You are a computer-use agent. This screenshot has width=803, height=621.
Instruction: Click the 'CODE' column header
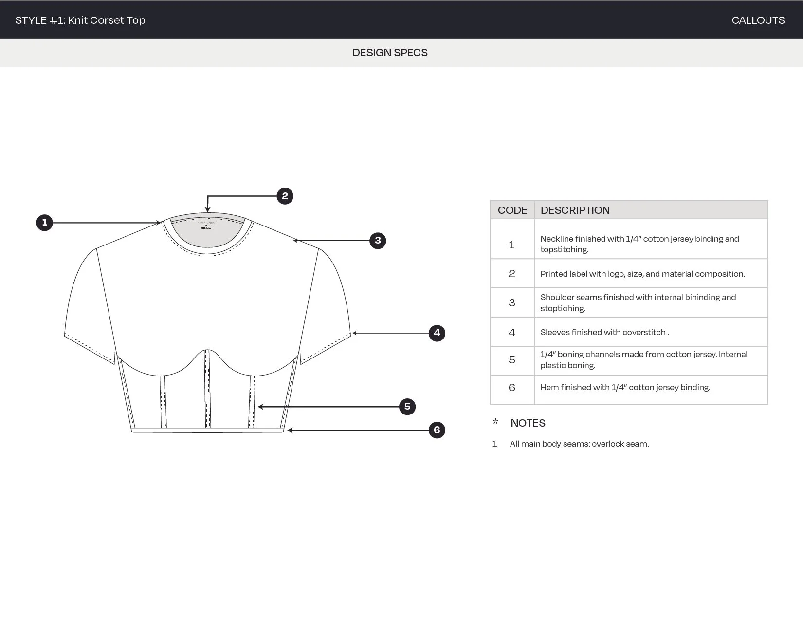[512, 210]
